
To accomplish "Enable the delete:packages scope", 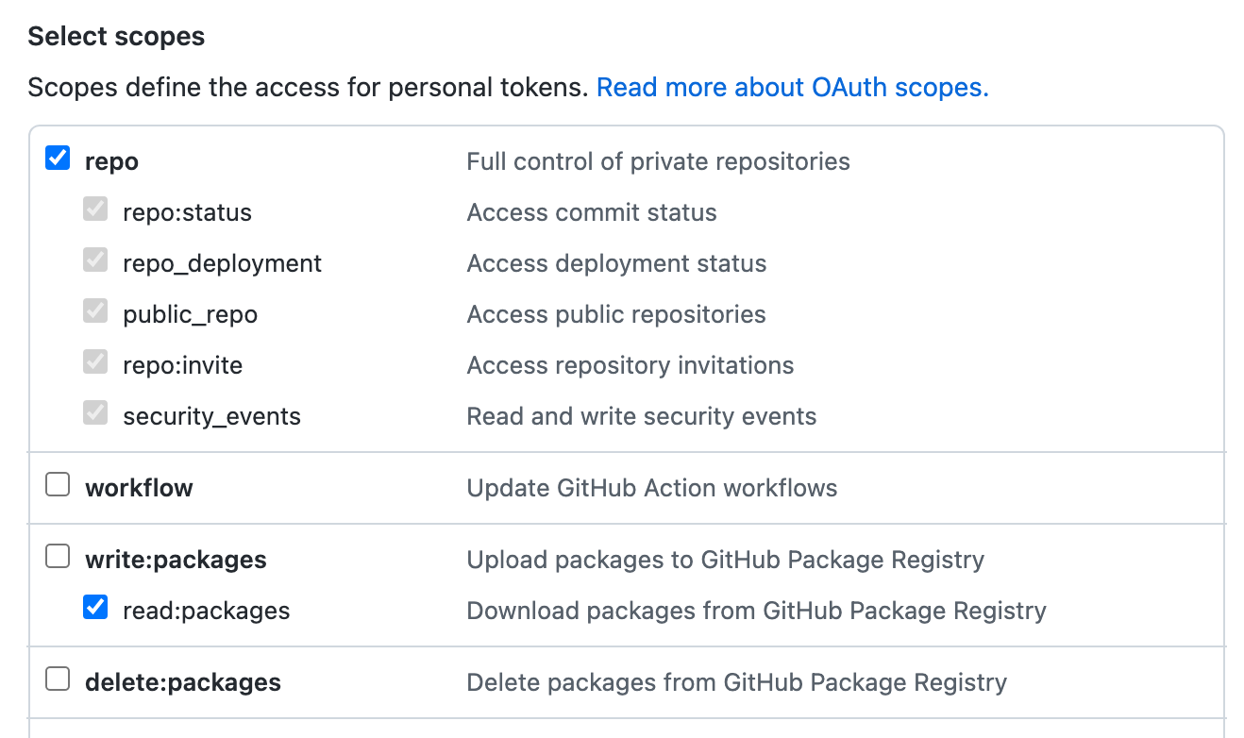I will tap(57, 678).
